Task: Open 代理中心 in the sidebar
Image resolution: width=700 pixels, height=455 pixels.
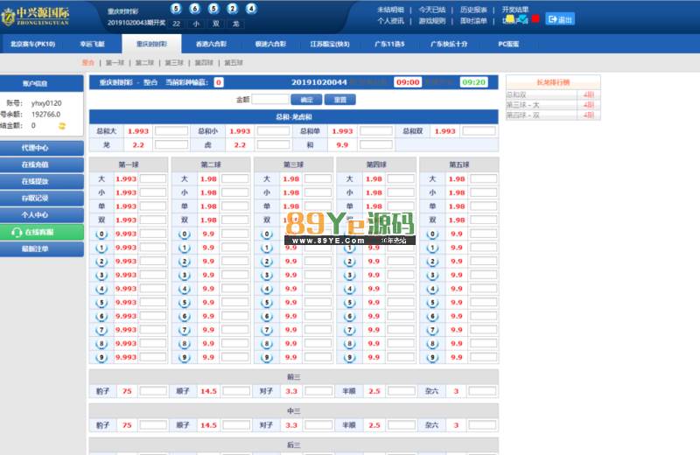Action: (42, 148)
